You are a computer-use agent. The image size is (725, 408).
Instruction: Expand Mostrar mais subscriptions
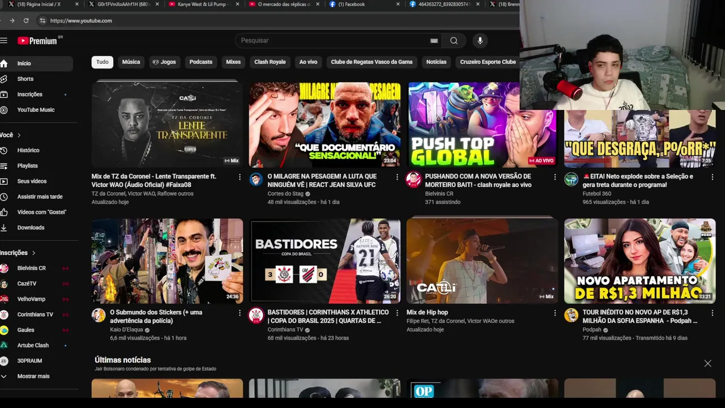(36, 376)
